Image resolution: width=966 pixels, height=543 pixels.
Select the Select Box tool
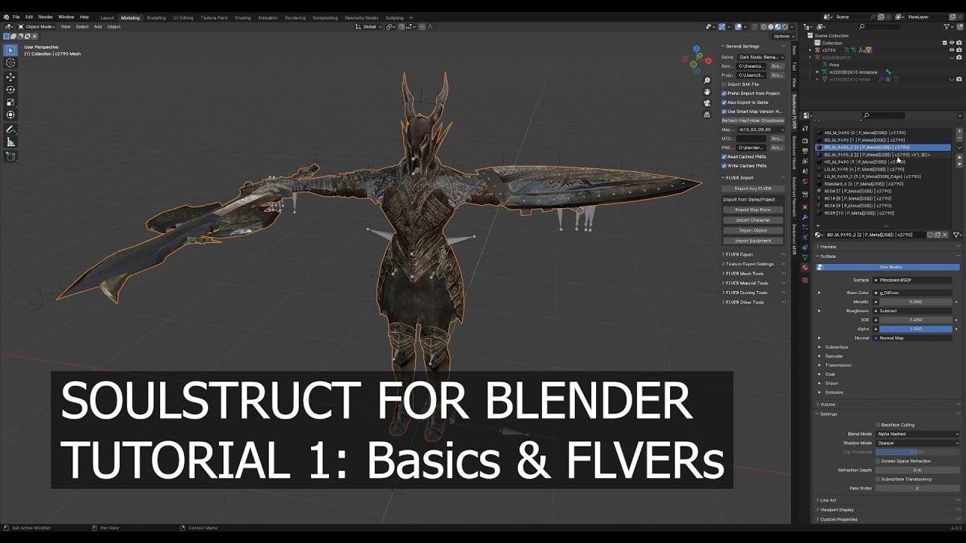click(11, 51)
